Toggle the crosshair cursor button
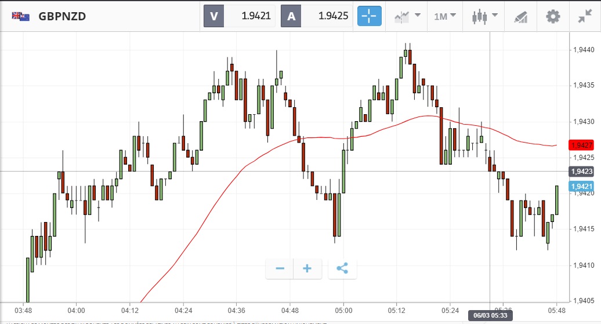Image resolution: width=601 pixels, height=324 pixels. pyautogui.click(x=370, y=16)
